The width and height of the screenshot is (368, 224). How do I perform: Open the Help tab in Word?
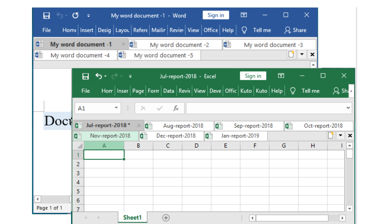pos(228,30)
